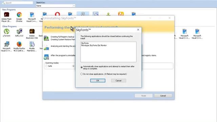Viewport: 217px width, 122px height.
Task: Click the scan leftovers step icon
Action: click(x=46, y=57)
